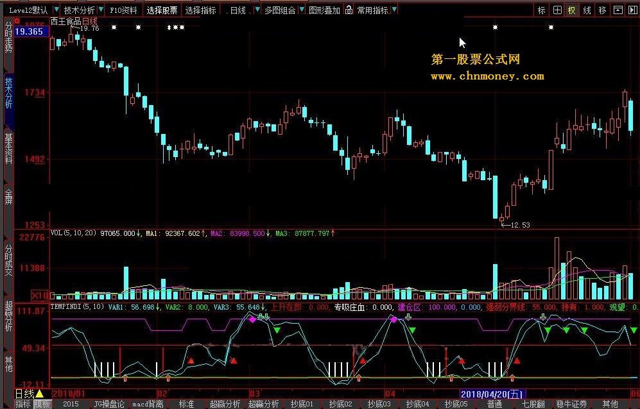Select the 其他 tab in bottom bar
The height and width of the screenshot is (409, 640).
point(610,404)
